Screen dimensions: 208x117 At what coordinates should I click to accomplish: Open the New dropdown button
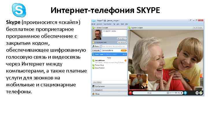[96, 46]
